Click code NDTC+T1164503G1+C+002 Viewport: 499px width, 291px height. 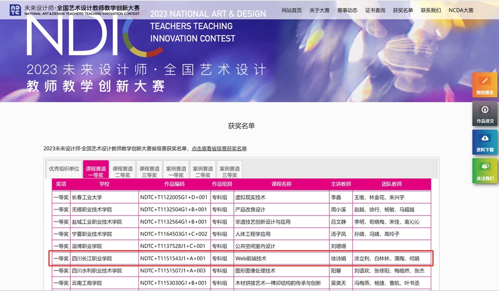click(x=174, y=234)
